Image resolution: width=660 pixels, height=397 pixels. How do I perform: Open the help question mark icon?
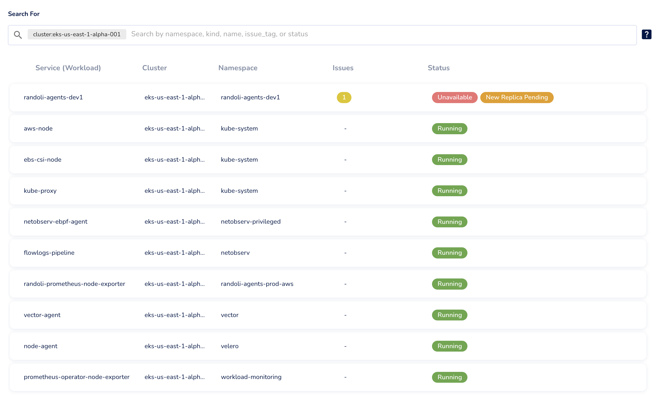pyautogui.click(x=646, y=34)
